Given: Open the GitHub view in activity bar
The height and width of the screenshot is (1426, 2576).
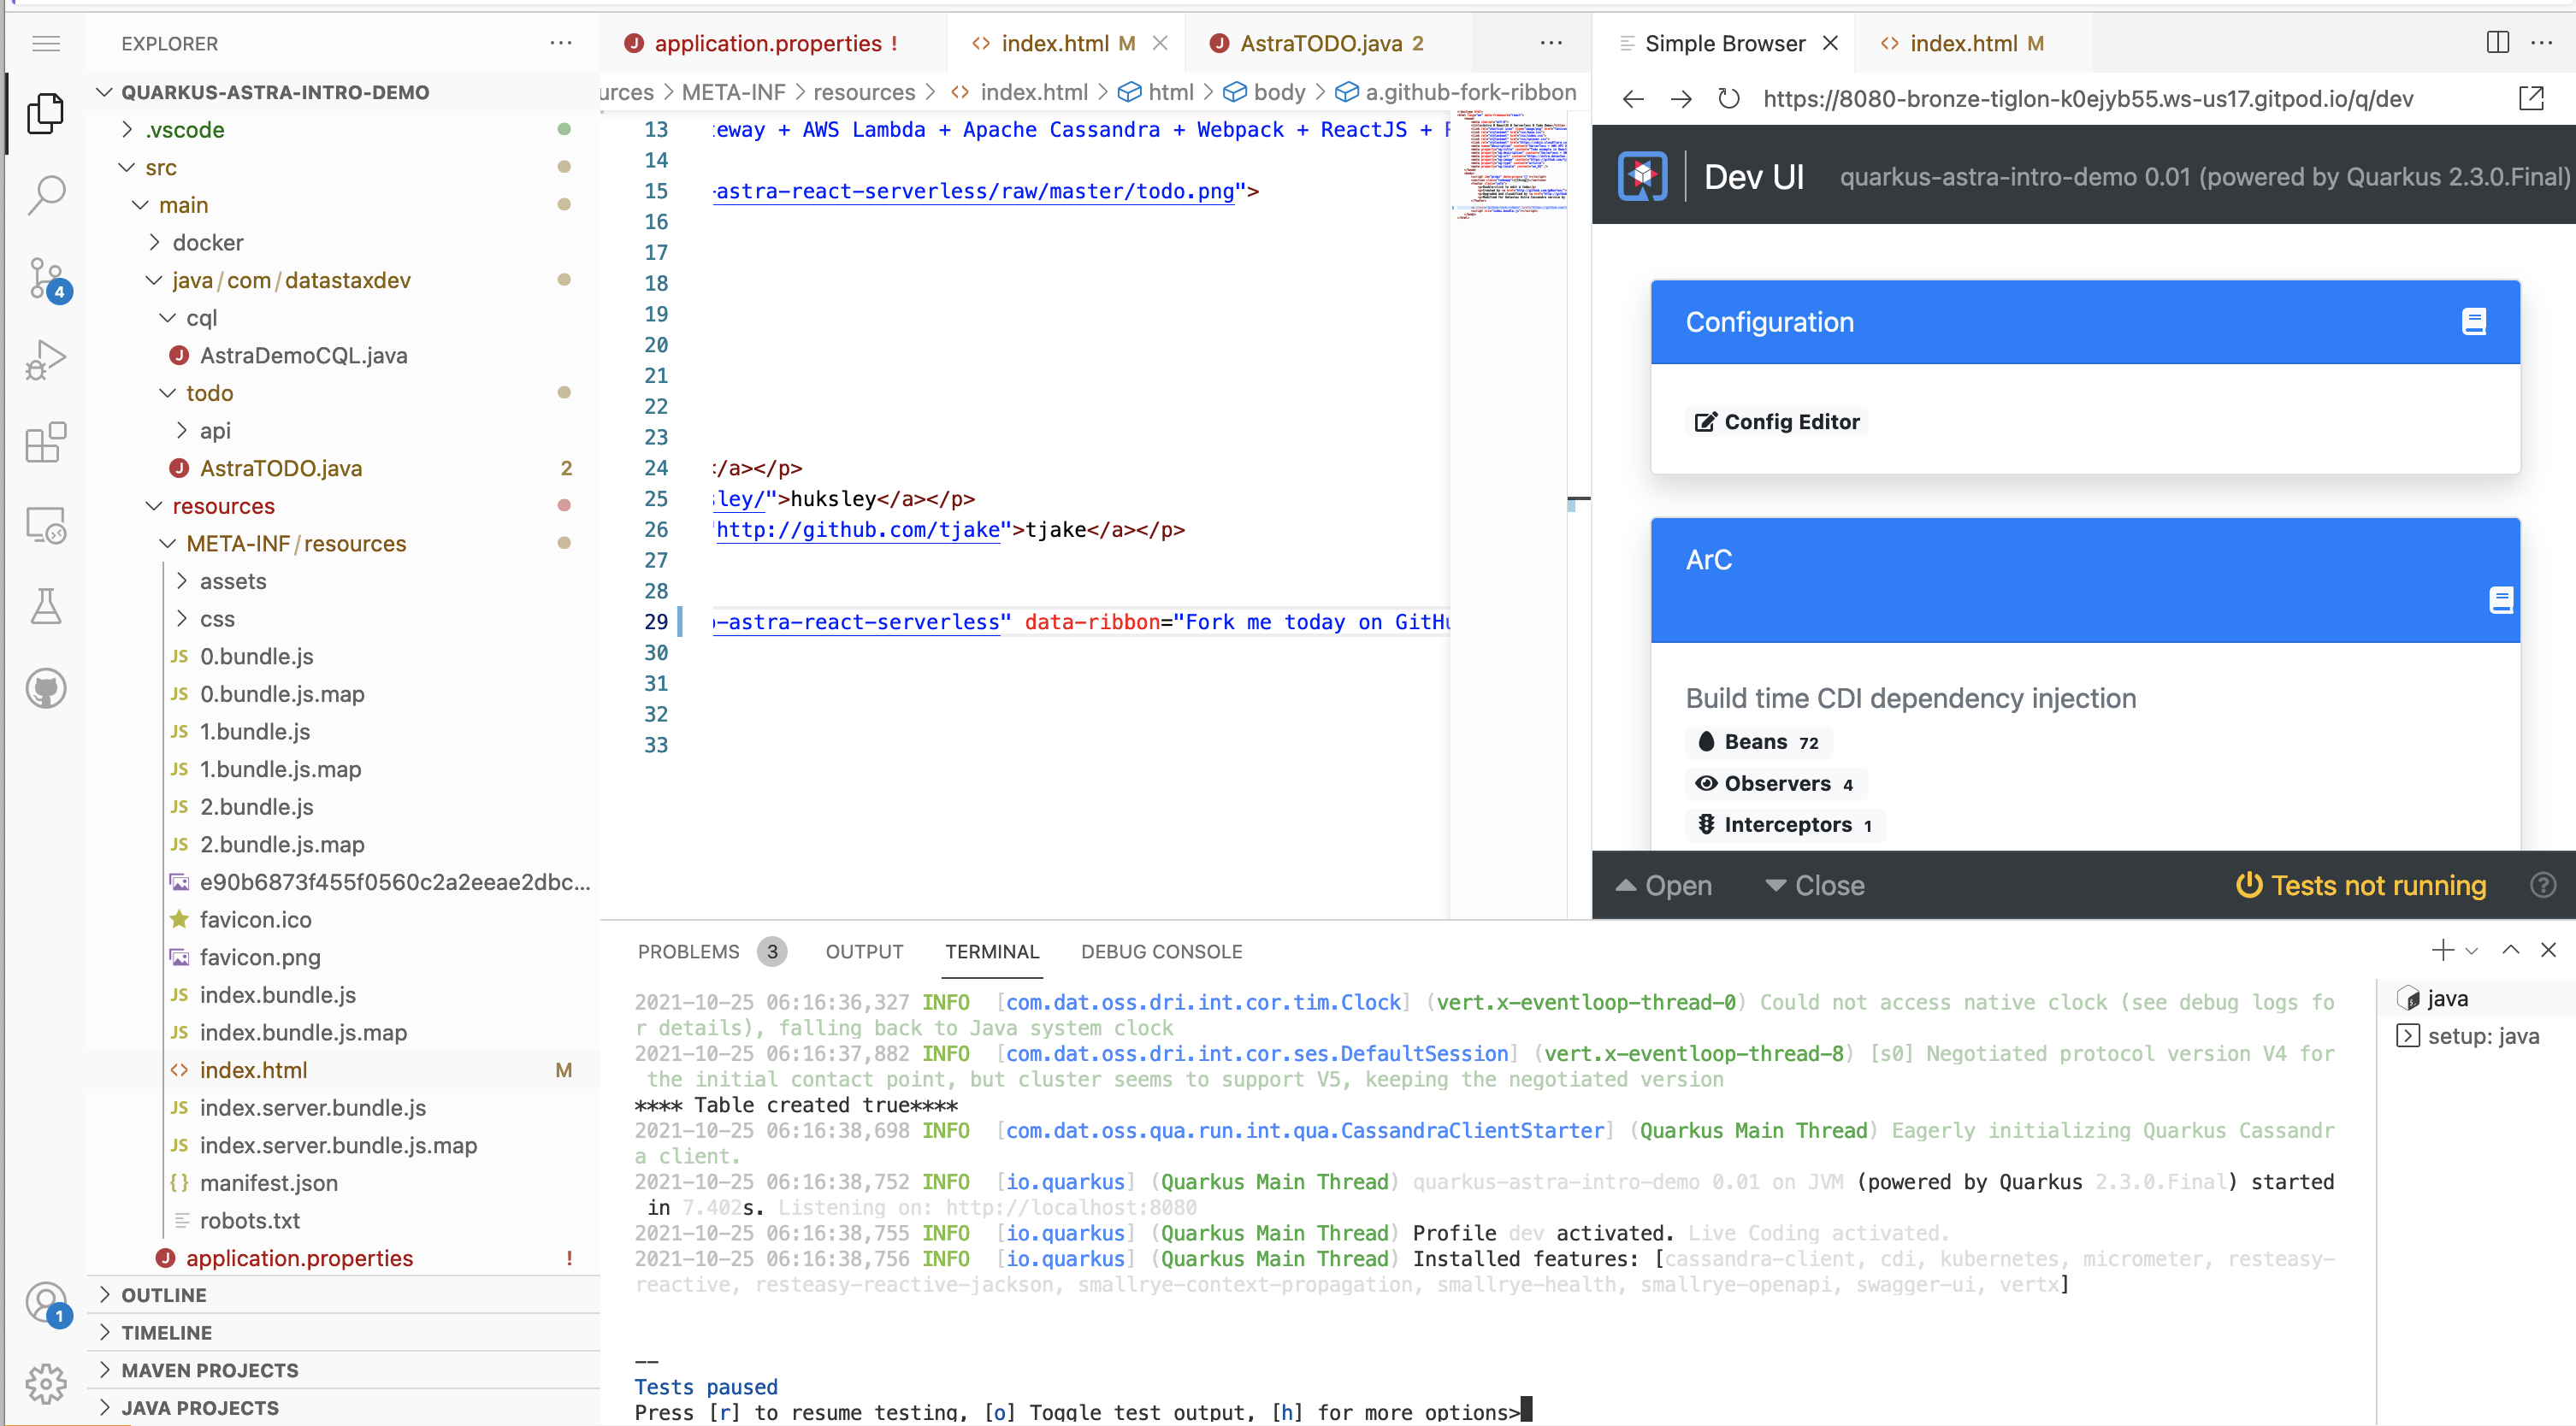Looking at the screenshot, I should click(46, 688).
